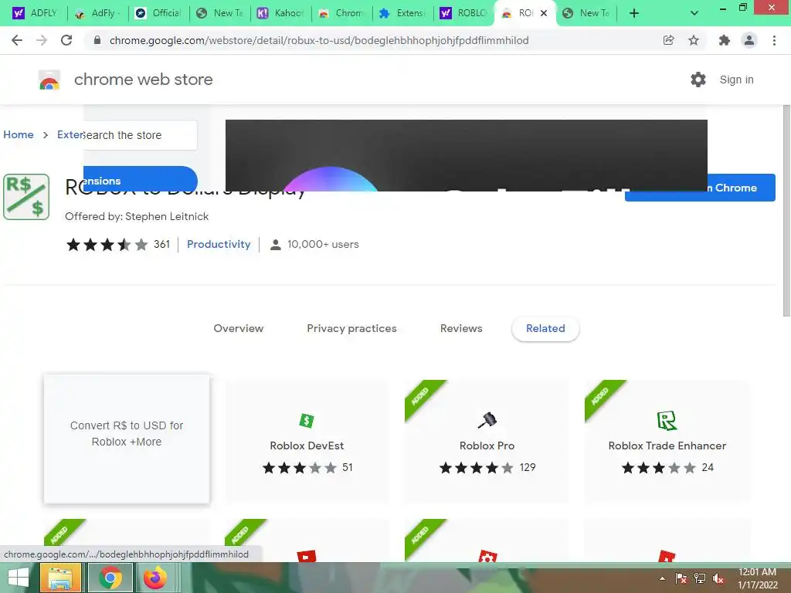This screenshot has width=791, height=593.
Task: Go back with the browser back arrow
Action: [17, 40]
